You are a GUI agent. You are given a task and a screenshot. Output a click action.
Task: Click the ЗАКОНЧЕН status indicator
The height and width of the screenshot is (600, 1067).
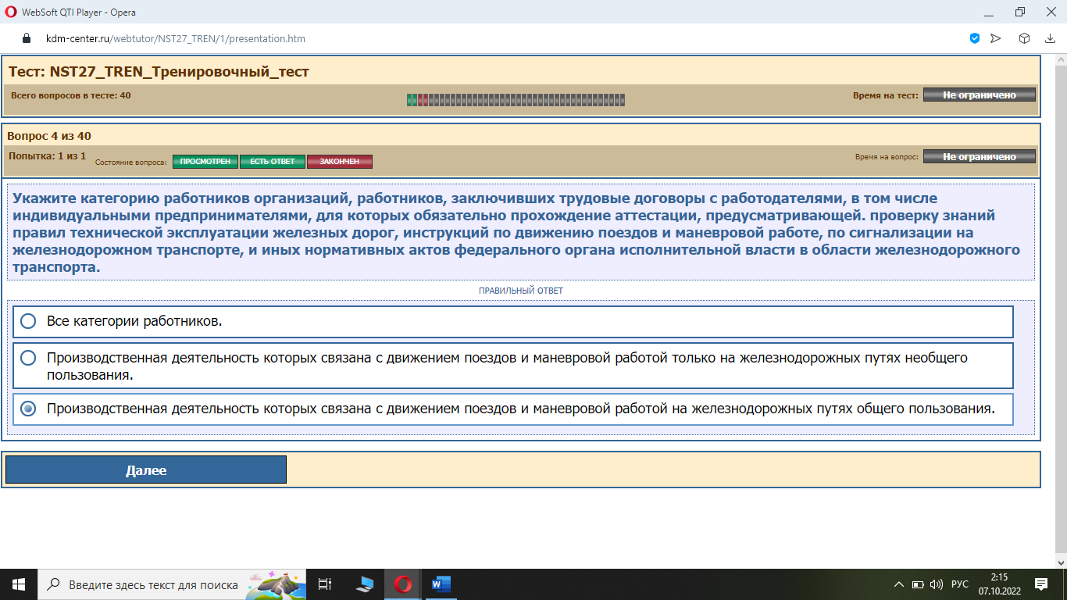340,162
